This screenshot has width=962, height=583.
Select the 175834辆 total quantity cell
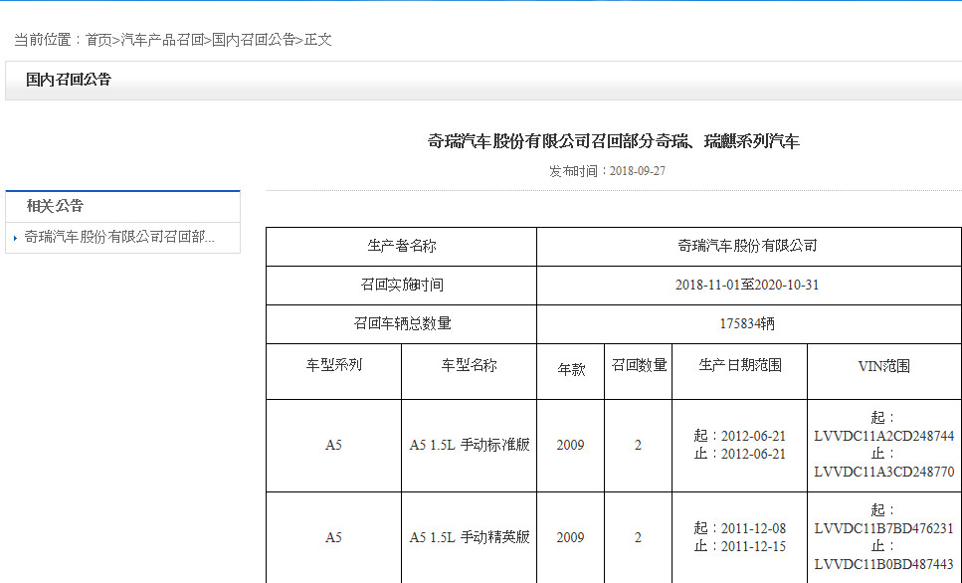[747, 326]
